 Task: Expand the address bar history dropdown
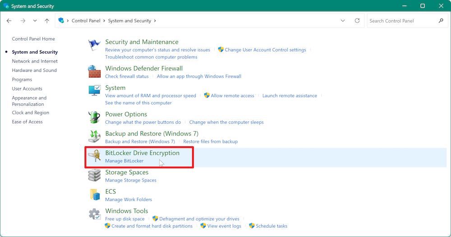[x=343, y=21]
